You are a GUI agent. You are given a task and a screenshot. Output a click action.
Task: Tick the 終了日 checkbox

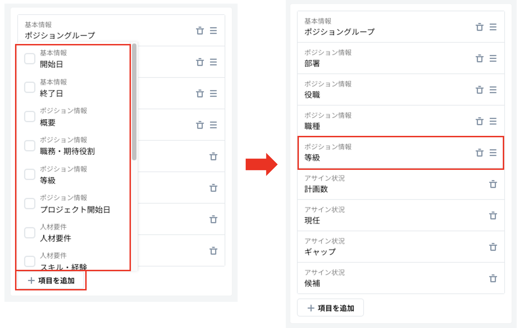[x=30, y=87]
